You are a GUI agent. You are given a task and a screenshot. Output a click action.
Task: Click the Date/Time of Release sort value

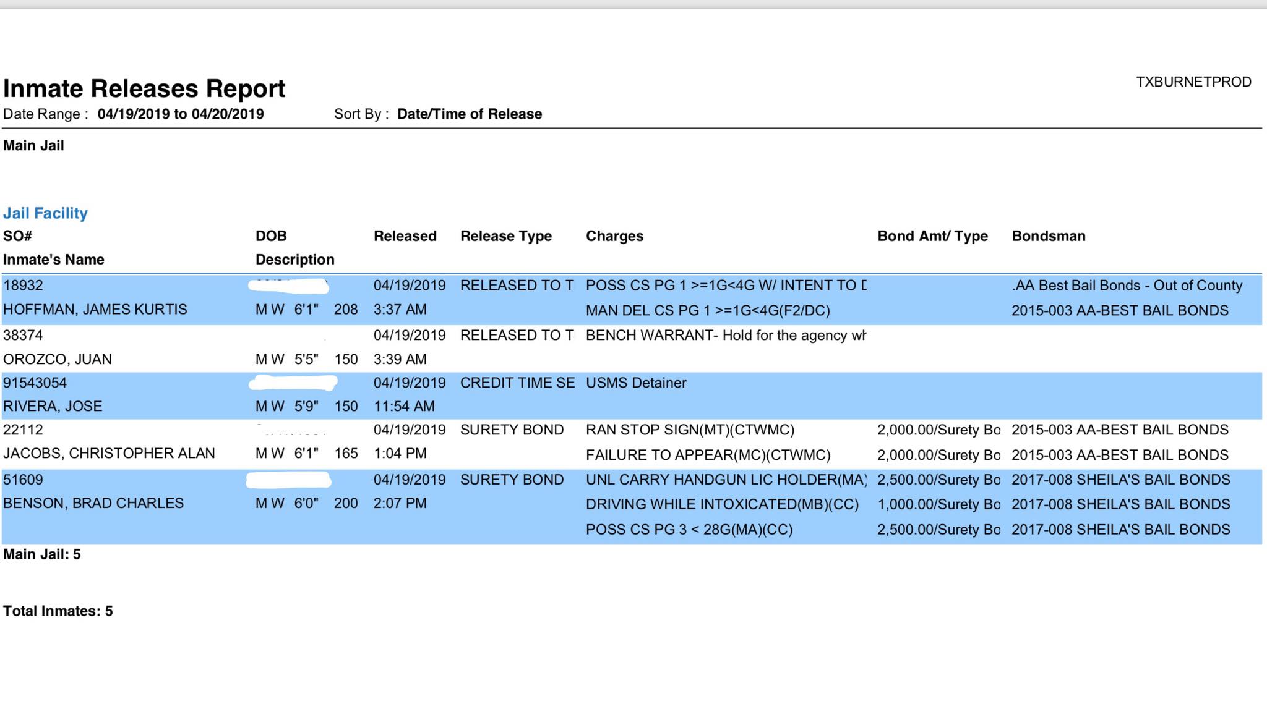click(x=470, y=114)
